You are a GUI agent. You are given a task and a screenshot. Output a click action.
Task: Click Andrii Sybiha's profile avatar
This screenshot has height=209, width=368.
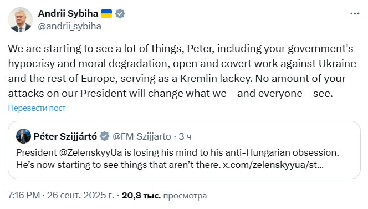coord(20,20)
